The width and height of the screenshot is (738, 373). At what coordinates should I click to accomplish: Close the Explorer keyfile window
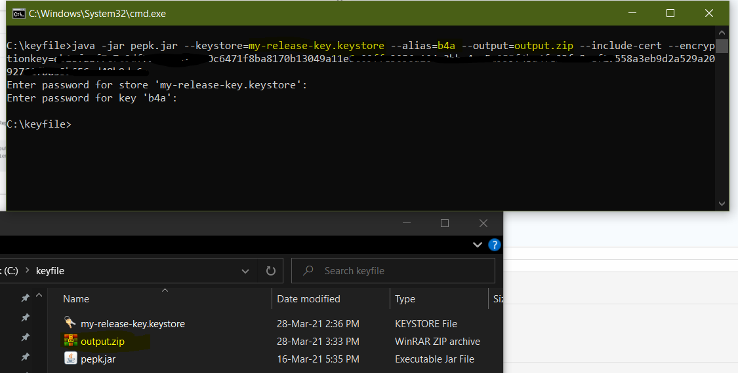[483, 223]
